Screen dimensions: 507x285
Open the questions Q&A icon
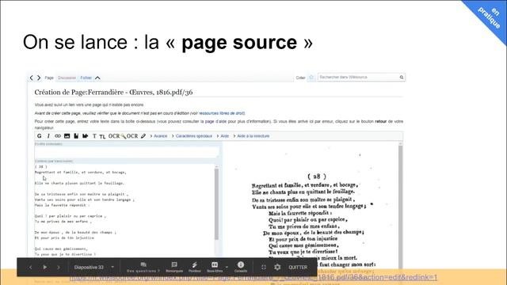click(143, 267)
